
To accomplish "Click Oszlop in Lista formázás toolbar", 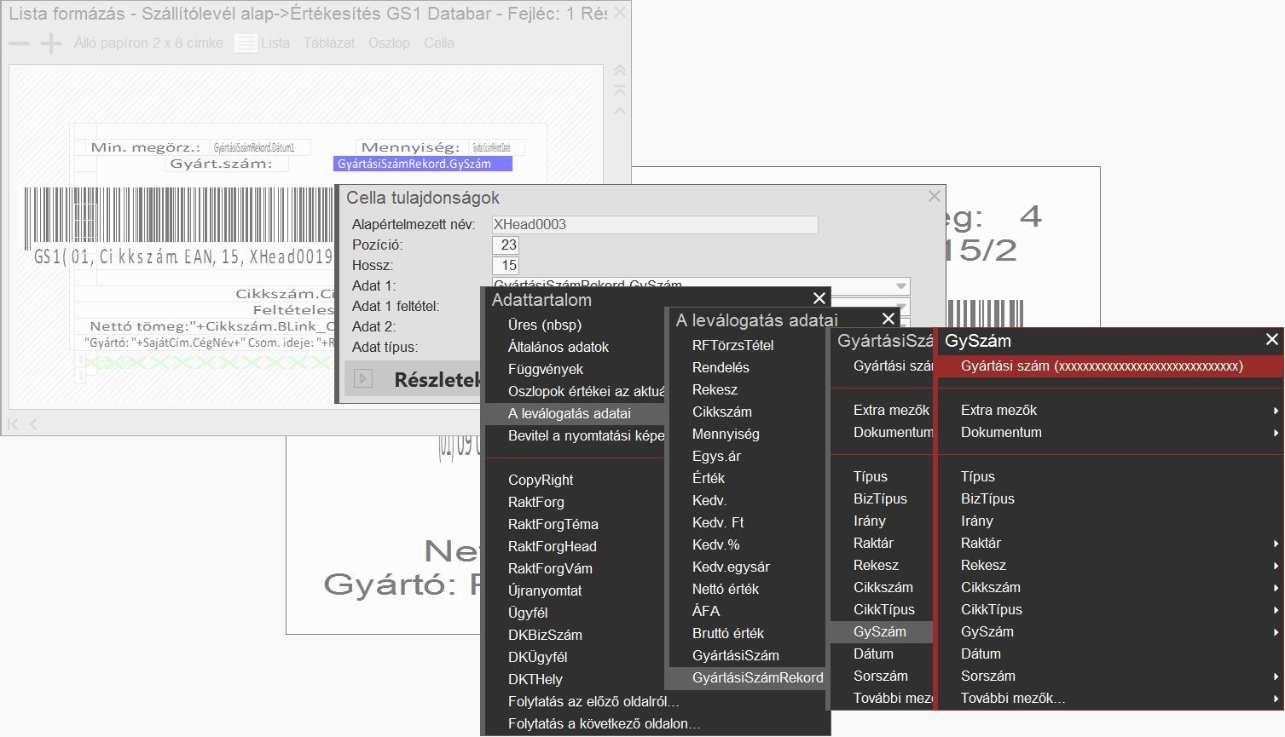I will [x=389, y=43].
